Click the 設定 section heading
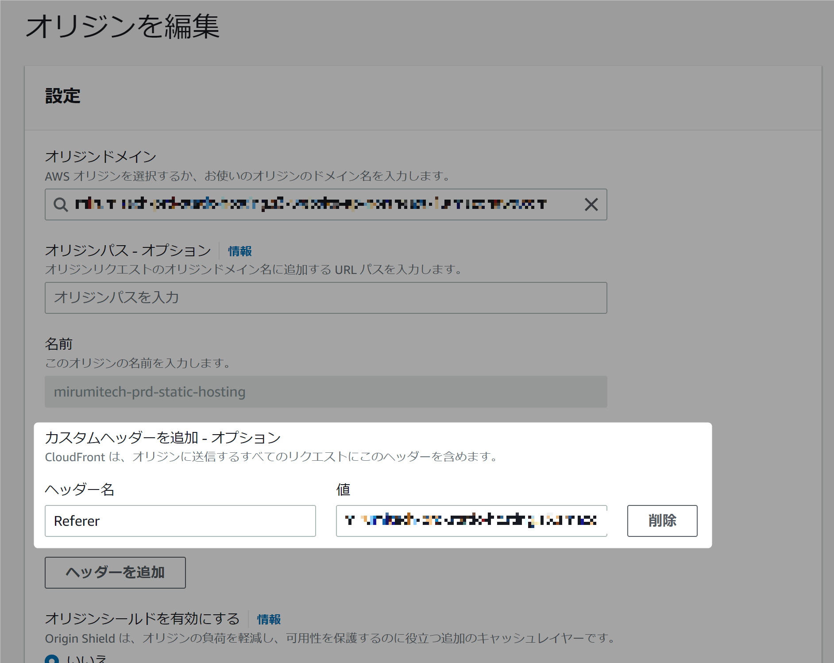The width and height of the screenshot is (834, 663). click(x=62, y=96)
